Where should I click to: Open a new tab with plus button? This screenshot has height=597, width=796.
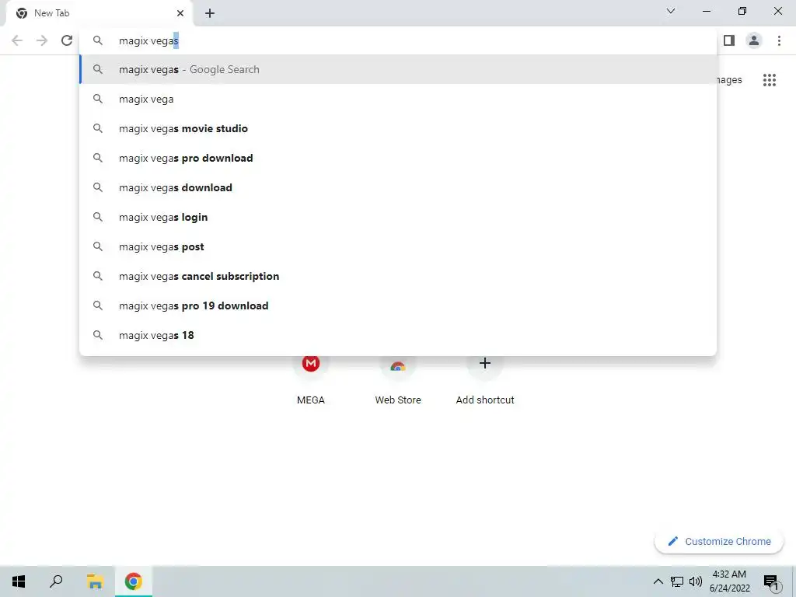click(210, 13)
